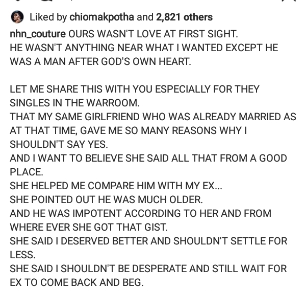The width and height of the screenshot is (306, 291).
Task: Click the "SHOULDN'T SAY YES" line
Action: 59,144
